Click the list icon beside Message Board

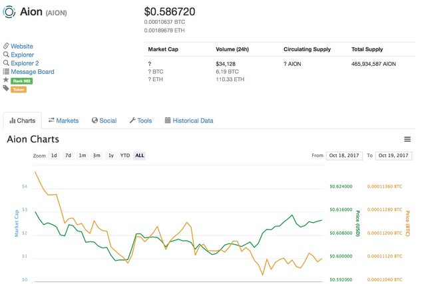click(x=6, y=71)
